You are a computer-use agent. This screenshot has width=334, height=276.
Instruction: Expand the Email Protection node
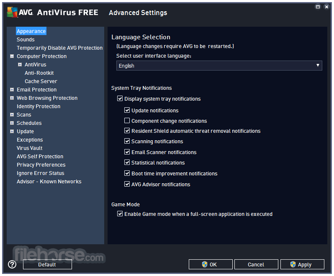point(12,89)
